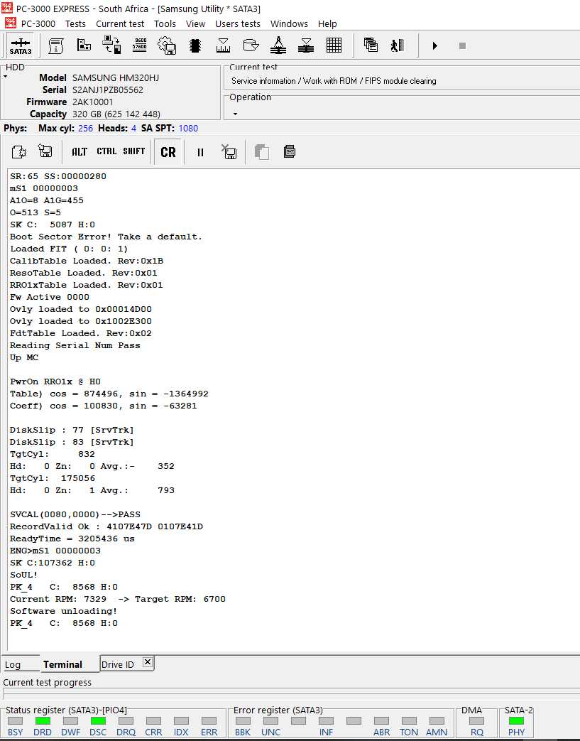Open the drive passport scroll icon
This screenshot has width=580, height=741.
pos(56,46)
